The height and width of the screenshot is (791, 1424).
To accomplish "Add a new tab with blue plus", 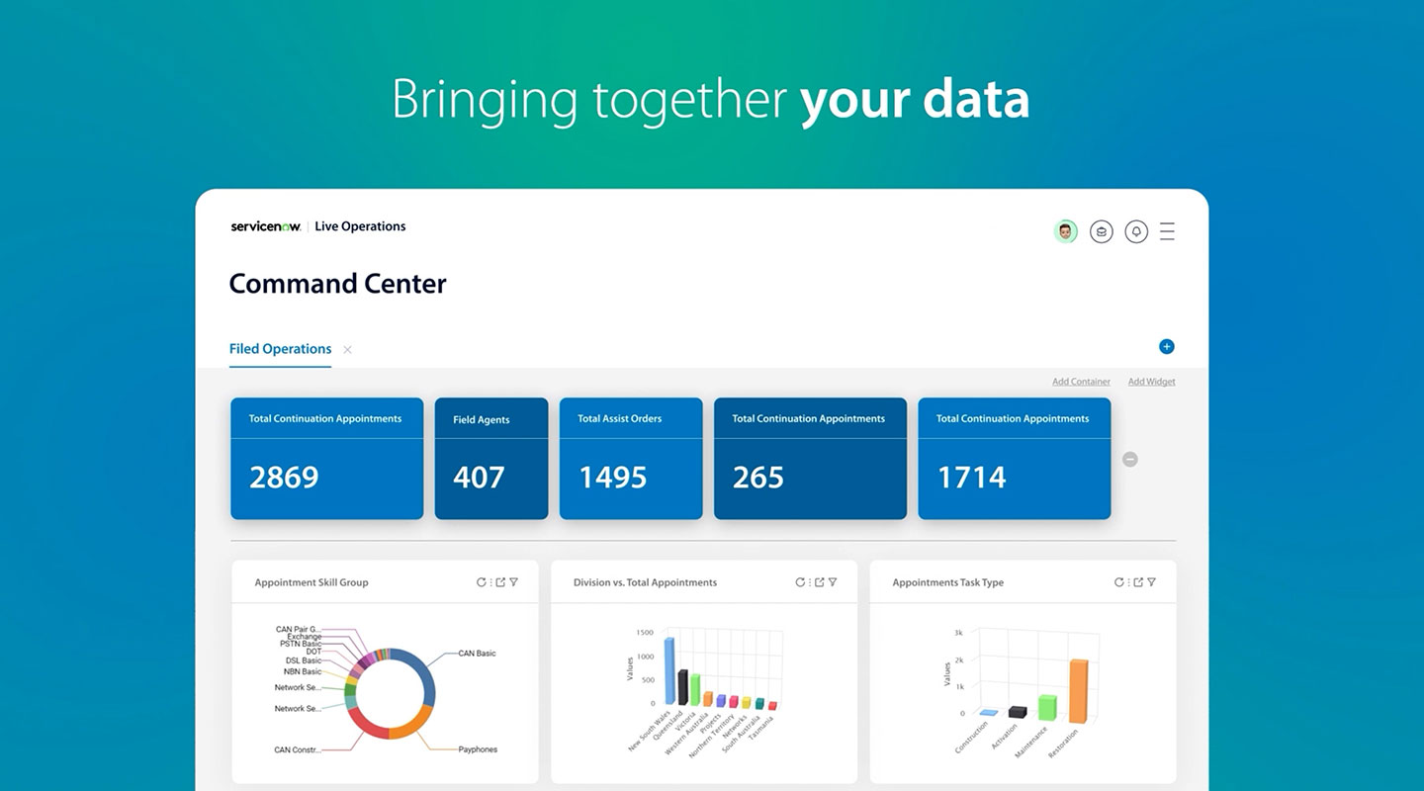I will (1166, 346).
